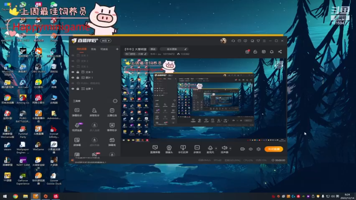Toggle visibility of the 图片 1 source
Viewport: 356px width, 200px height.
click(x=73, y=77)
